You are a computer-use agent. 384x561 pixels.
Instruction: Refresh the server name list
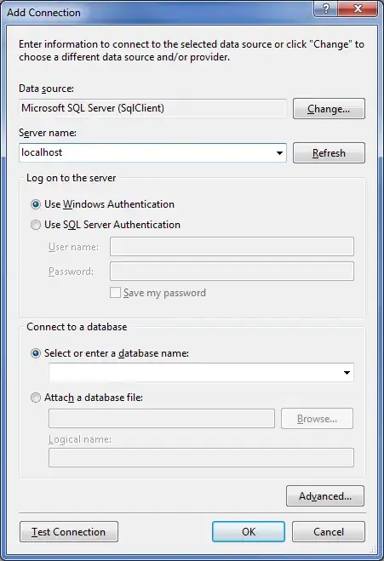pyautogui.click(x=329, y=153)
